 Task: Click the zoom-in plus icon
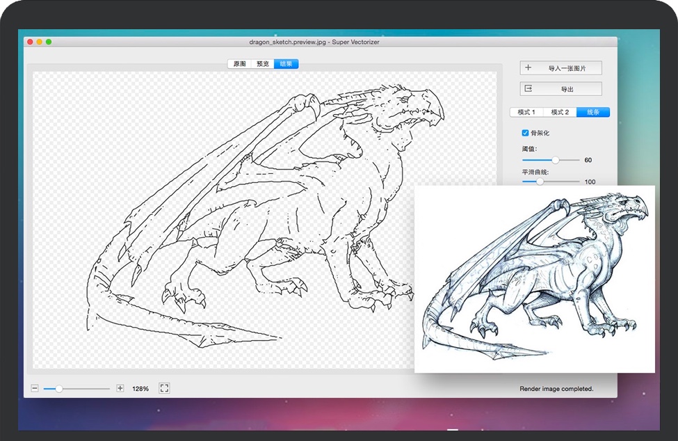pyautogui.click(x=120, y=388)
